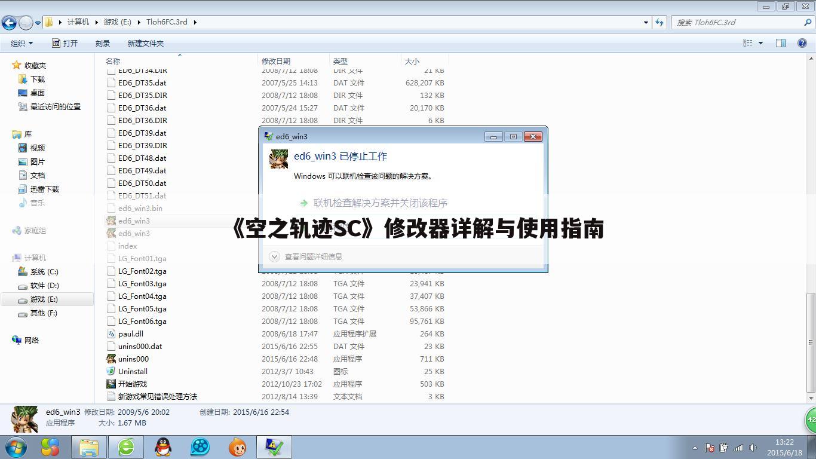
Task: Select file ED6_DT50.dat
Action: point(142,183)
